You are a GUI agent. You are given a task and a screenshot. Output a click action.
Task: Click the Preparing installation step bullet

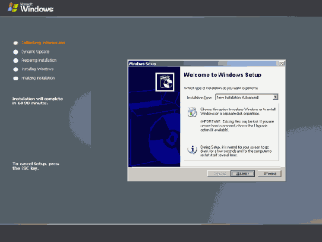[15, 61]
